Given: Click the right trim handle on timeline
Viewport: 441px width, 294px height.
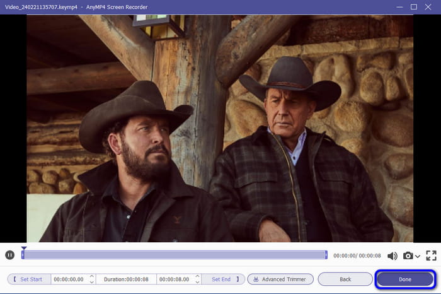Looking at the screenshot, I should pos(326,255).
